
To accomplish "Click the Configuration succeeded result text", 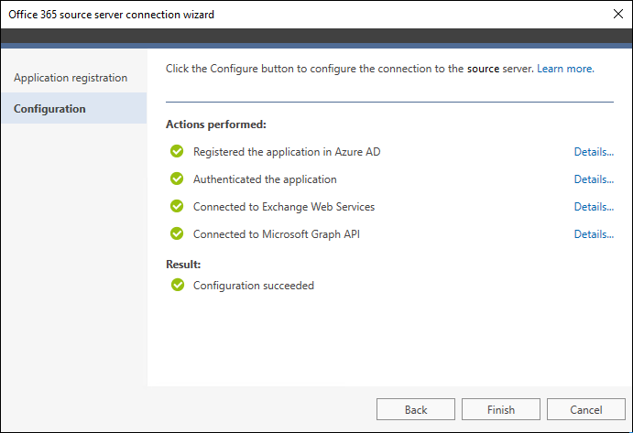I will 254,286.
